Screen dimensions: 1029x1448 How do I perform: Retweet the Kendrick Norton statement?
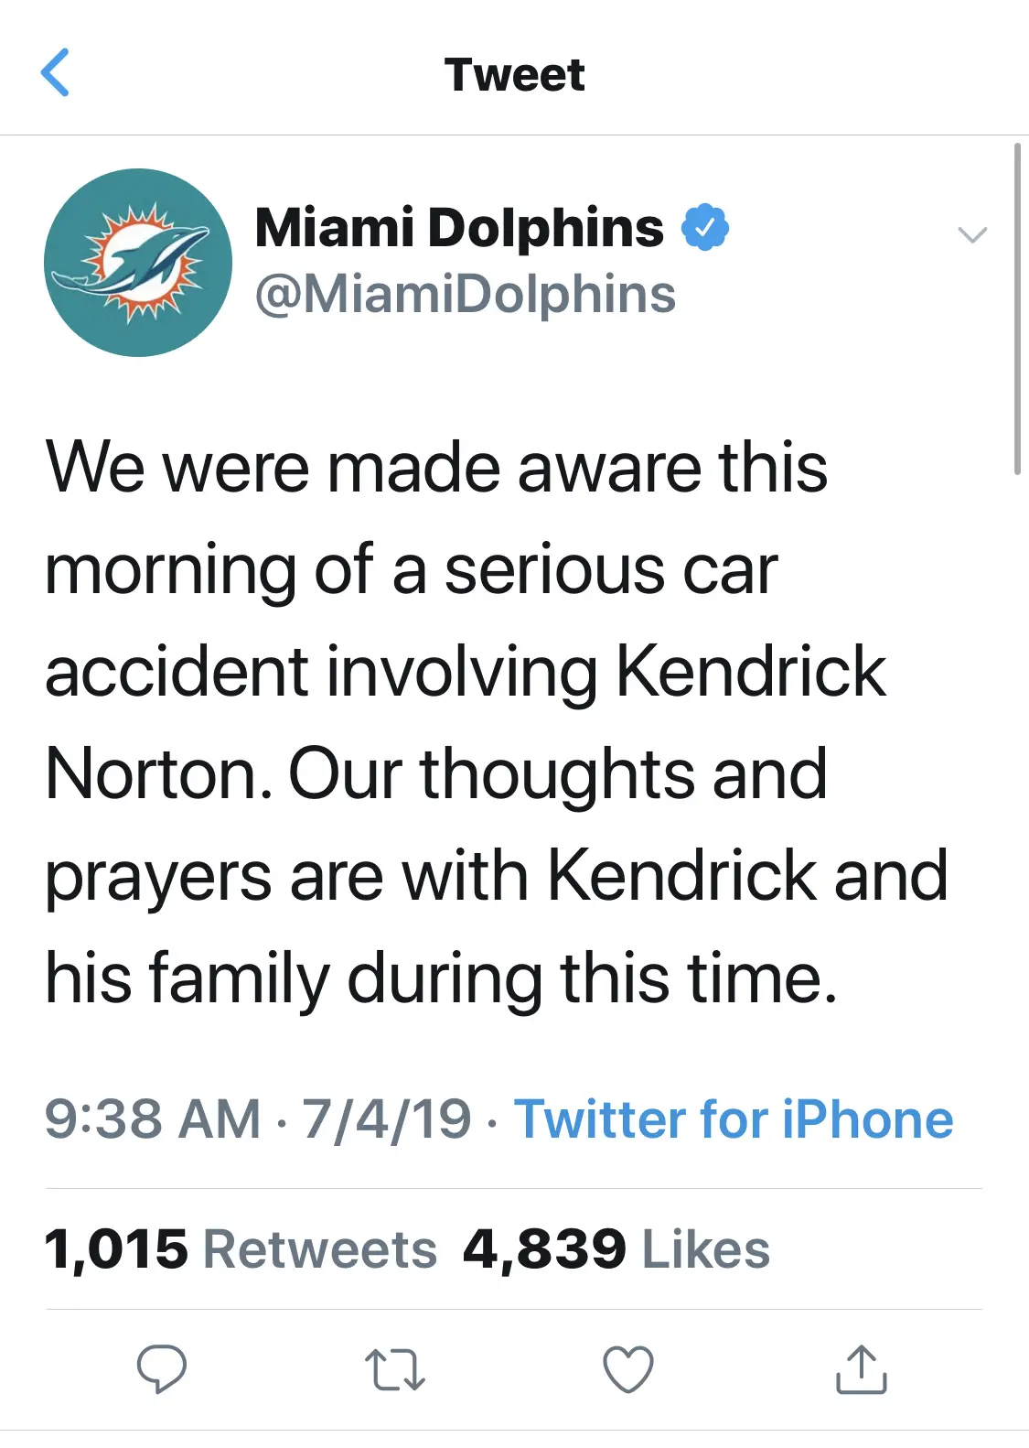click(394, 1369)
